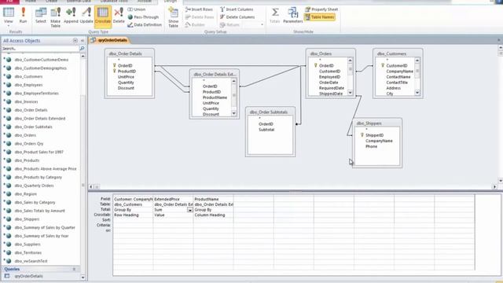This screenshot has height=283, width=503.
Task: Toggle the Totals sigma button
Action: pos(275,16)
